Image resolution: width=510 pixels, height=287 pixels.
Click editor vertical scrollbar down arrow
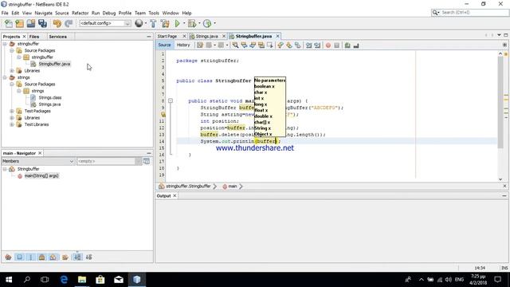point(500,179)
